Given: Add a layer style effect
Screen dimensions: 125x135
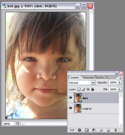Looking at the screenshot, I should (x=79, y=130).
